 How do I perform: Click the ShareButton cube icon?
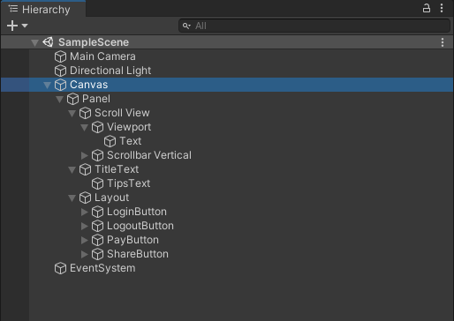[x=97, y=254]
